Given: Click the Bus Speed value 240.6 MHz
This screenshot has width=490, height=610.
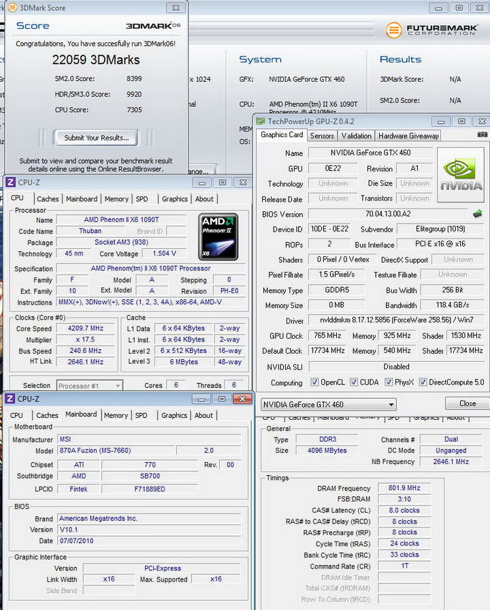Looking at the screenshot, I should click(86, 350).
